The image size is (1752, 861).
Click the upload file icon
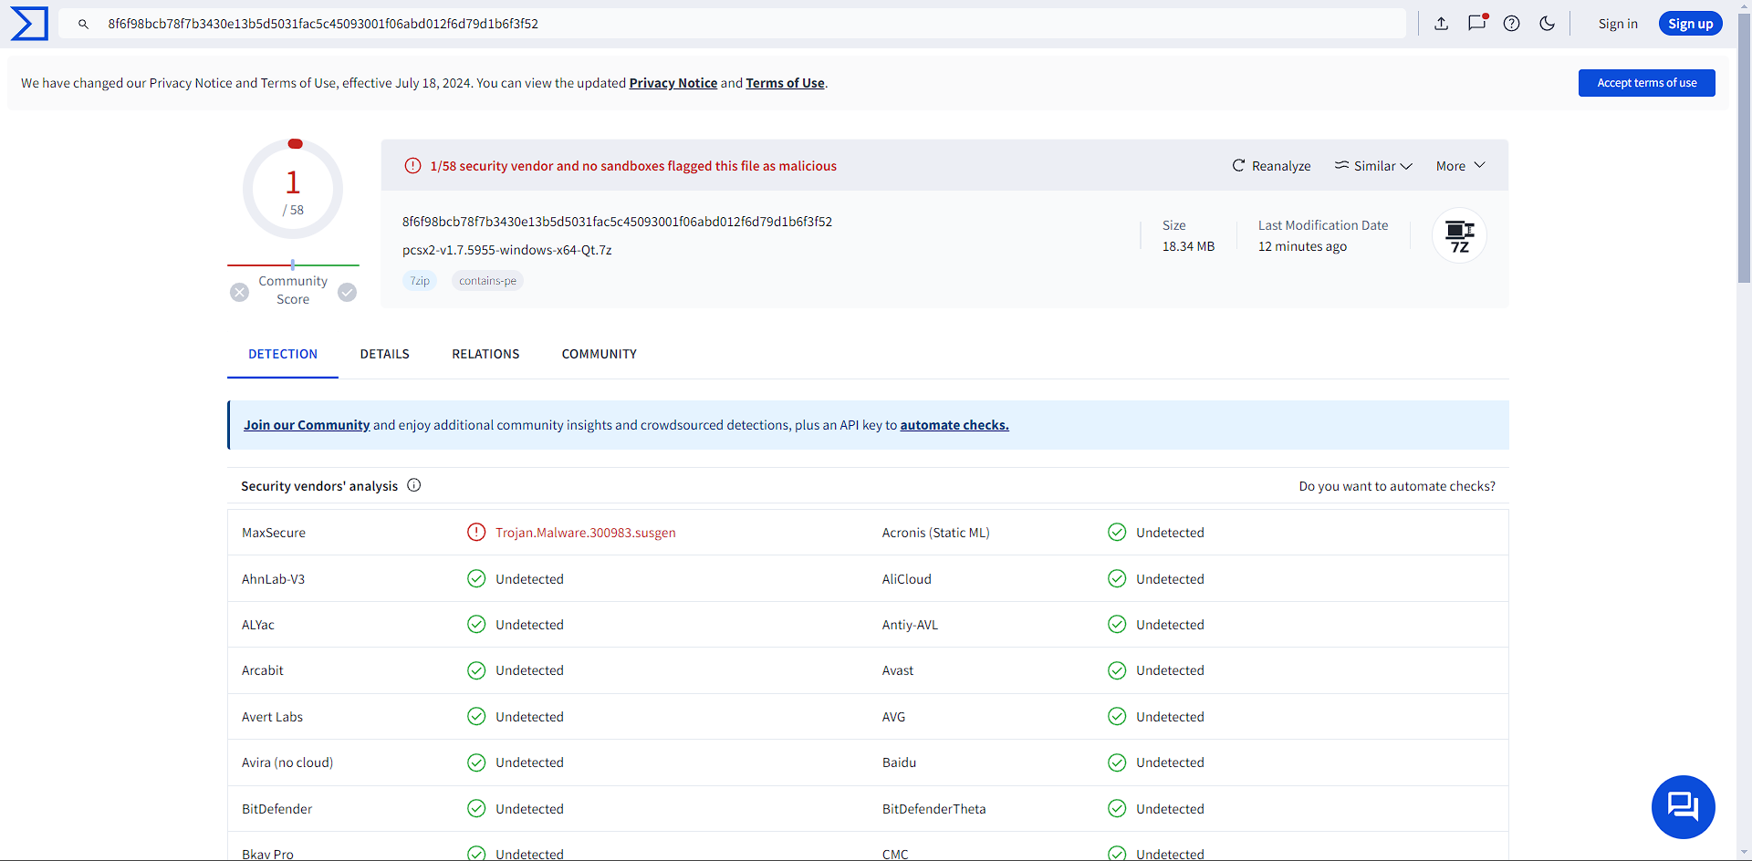tap(1441, 24)
